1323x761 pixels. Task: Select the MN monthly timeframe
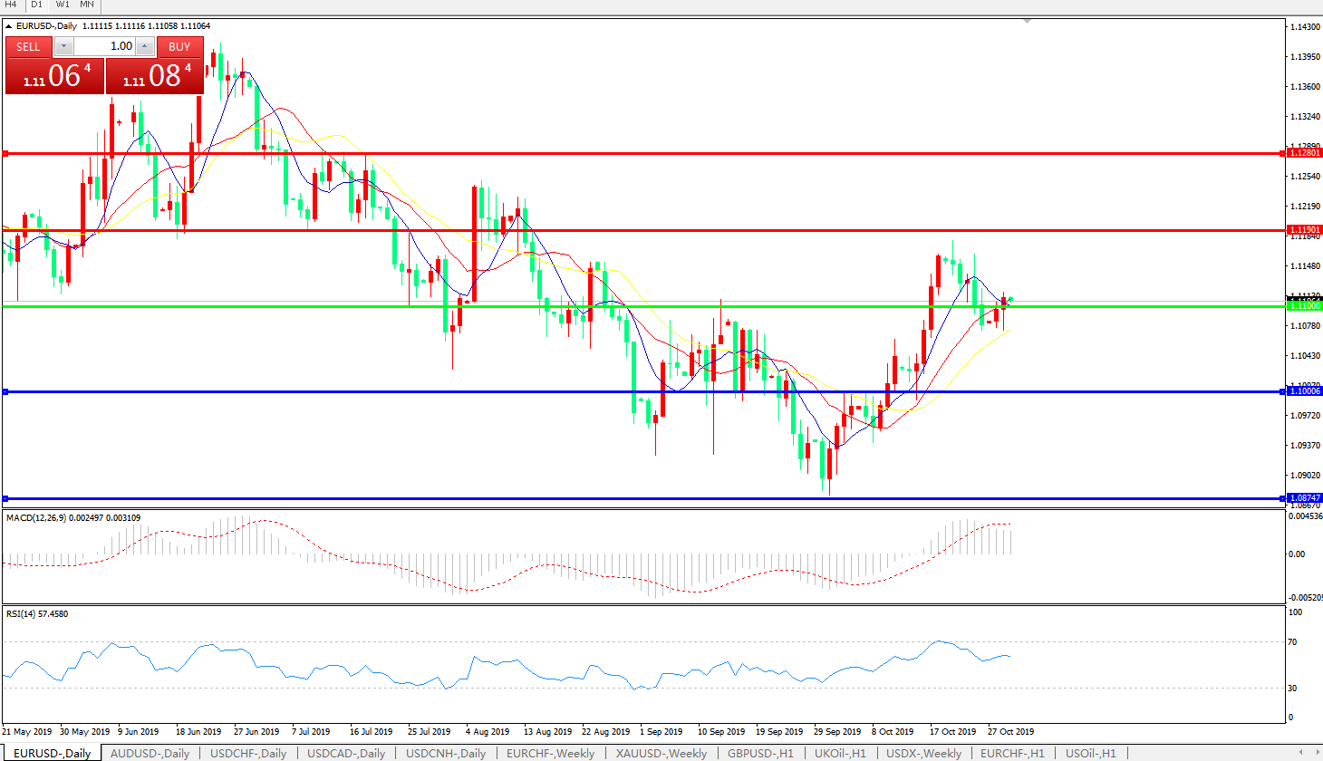coord(87,5)
